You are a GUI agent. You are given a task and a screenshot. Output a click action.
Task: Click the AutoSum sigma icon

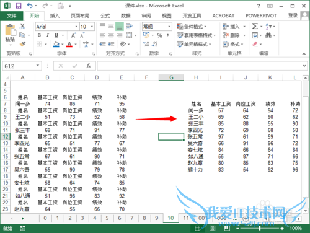click(x=255, y=26)
